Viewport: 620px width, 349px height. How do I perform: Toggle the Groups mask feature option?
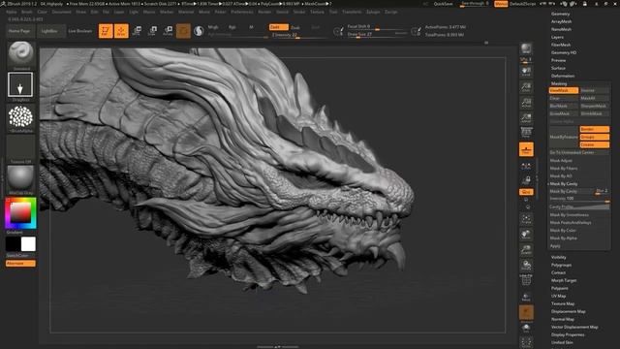coord(594,137)
